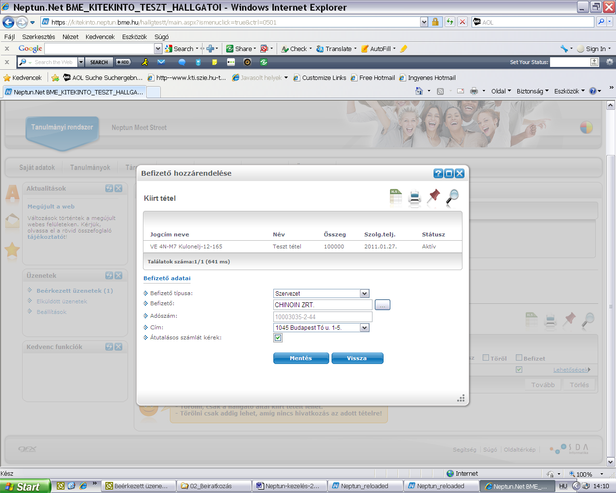Click the Google highlighter pen icon
The width and height of the screenshot is (616, 493).
coord(403,49)
